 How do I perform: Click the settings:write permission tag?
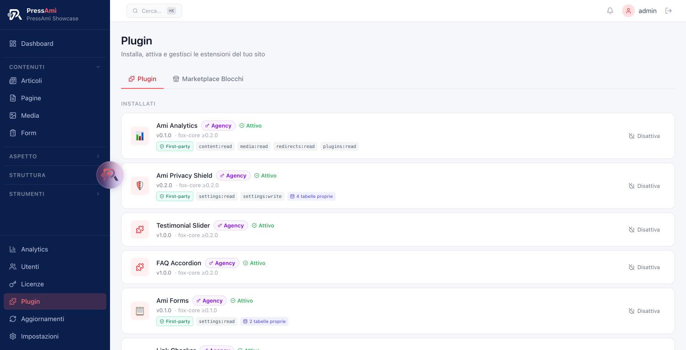[x=262, y=197]
